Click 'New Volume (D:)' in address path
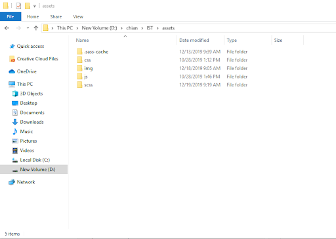 (x=100, y=28)
